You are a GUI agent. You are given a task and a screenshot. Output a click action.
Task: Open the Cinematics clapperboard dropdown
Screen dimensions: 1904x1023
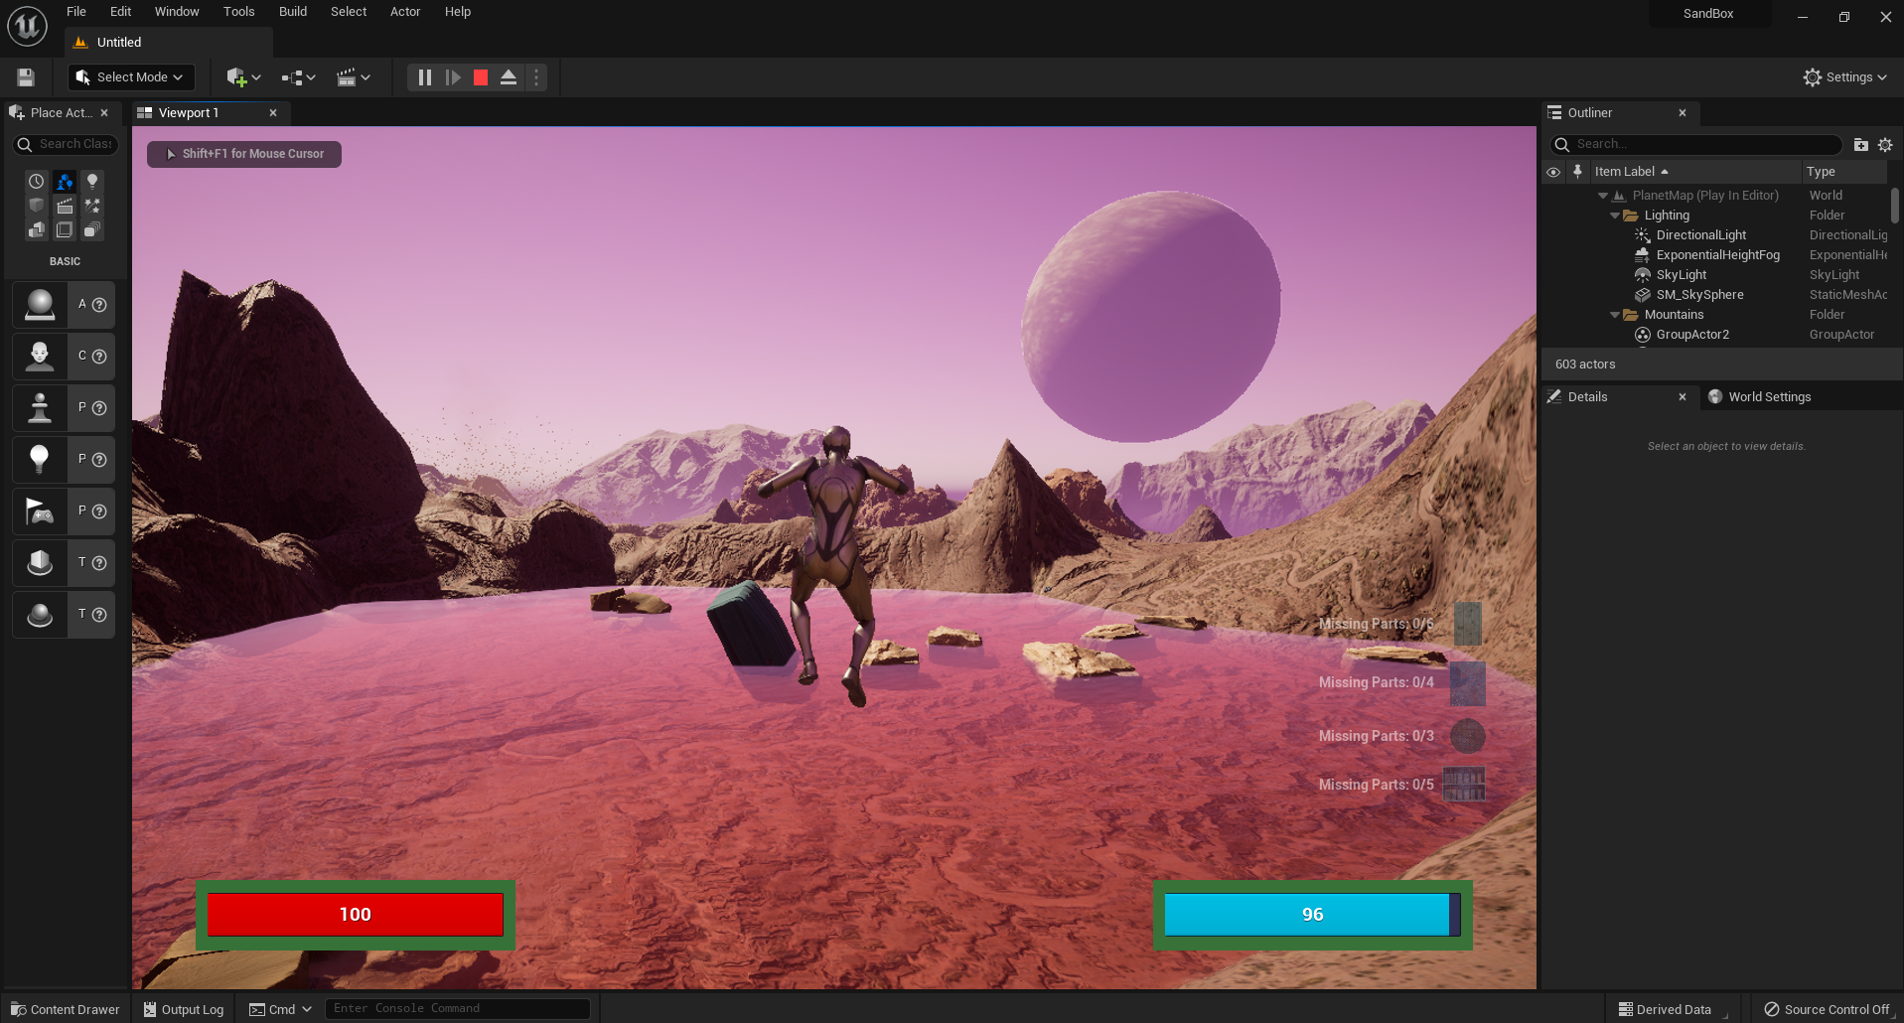353,77
